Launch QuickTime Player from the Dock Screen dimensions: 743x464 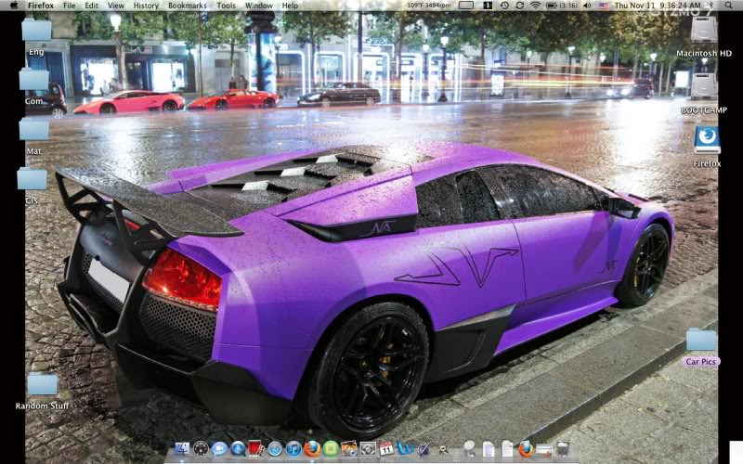[239, 449]
